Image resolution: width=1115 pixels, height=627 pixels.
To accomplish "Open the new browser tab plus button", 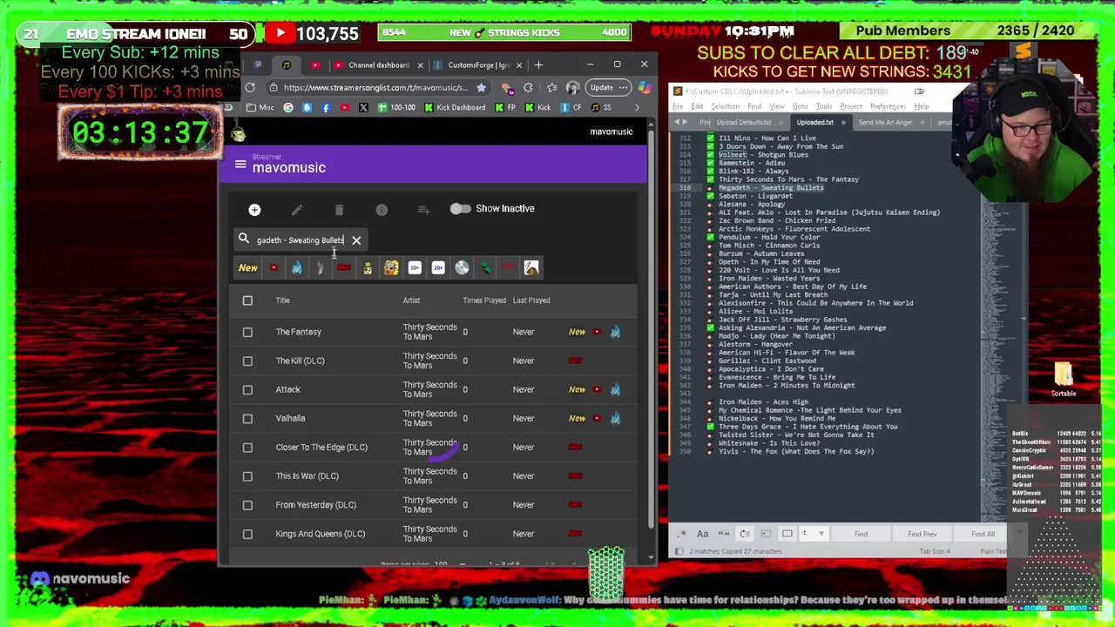I will pos(538,65).
